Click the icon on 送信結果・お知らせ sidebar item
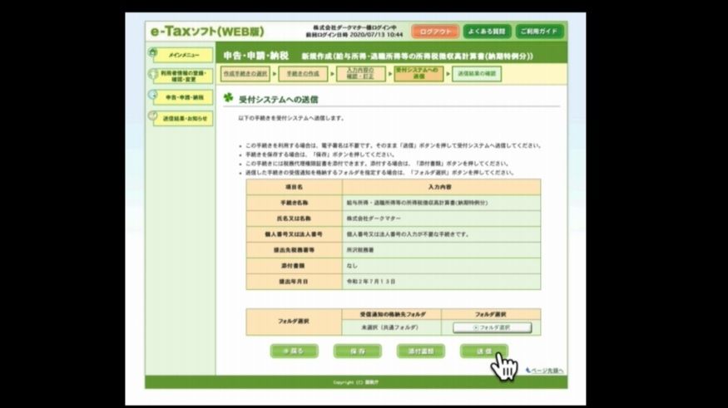This screenshot has width=728, height=408. (153, 118)
